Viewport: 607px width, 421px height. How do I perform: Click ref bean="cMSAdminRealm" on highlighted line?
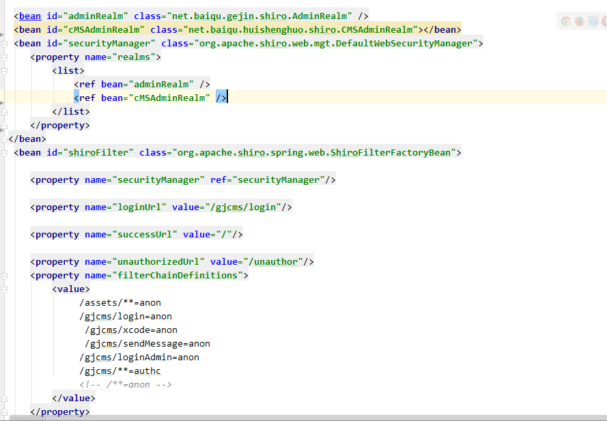[x=150, y=98]
